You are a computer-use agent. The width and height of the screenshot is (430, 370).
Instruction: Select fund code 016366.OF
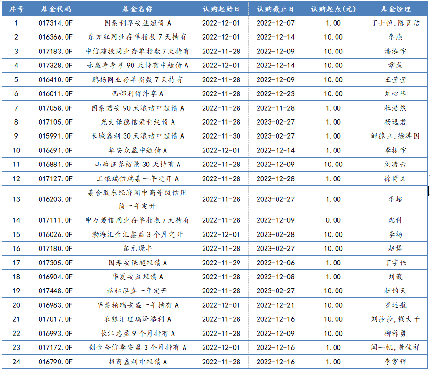pos(55,37)
